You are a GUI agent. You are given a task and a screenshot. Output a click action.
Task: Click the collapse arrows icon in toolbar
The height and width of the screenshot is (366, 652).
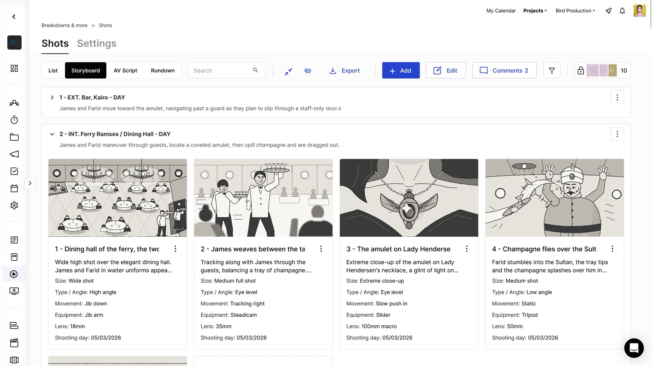pos(289,71)
